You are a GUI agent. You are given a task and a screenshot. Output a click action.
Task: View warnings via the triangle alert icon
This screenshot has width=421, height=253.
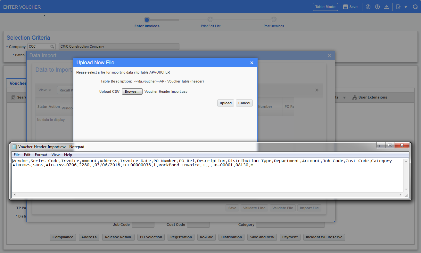(x=386, y=6)
